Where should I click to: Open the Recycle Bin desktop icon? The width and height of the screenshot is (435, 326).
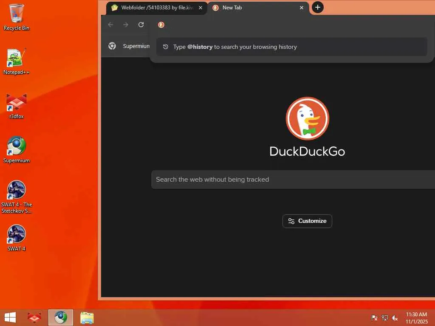tap(17, 17)
